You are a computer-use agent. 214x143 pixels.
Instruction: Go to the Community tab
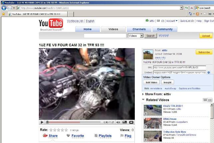(x=165, y=29)
